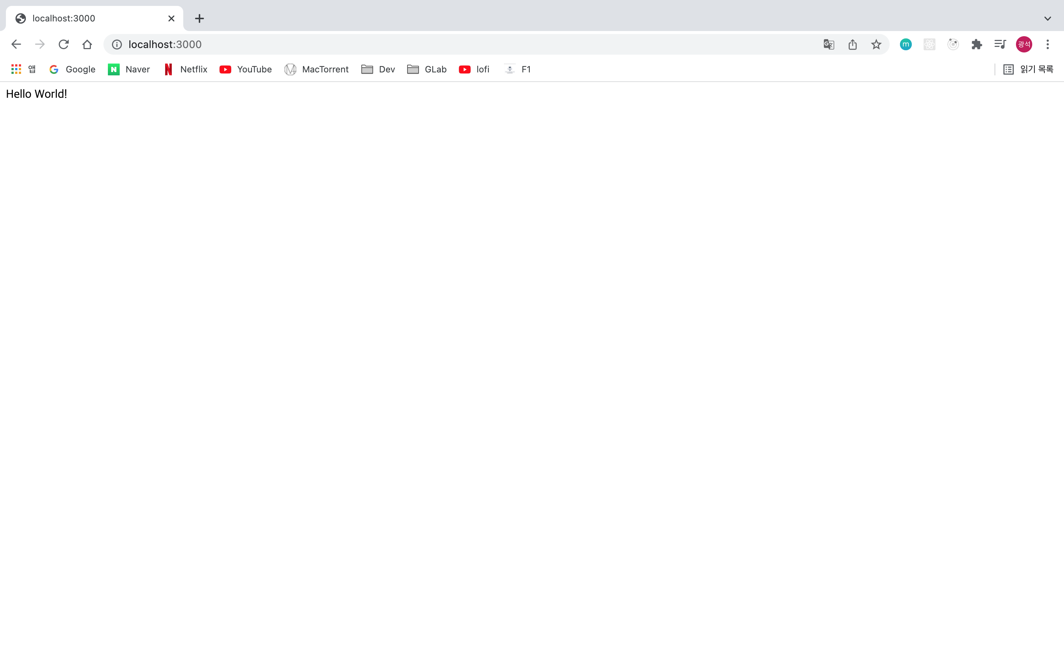The image size is (1064, 665).
Task: Open the reading list (읽기 목록)
Action: [1029, 69]
